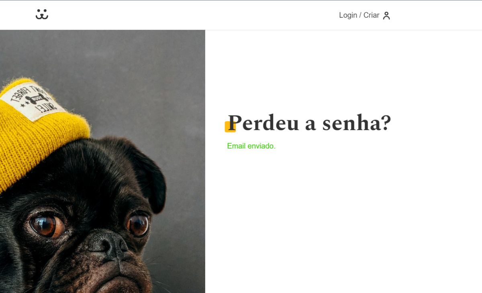Click the user profile icon beside Criar

[x=386, y=16]
